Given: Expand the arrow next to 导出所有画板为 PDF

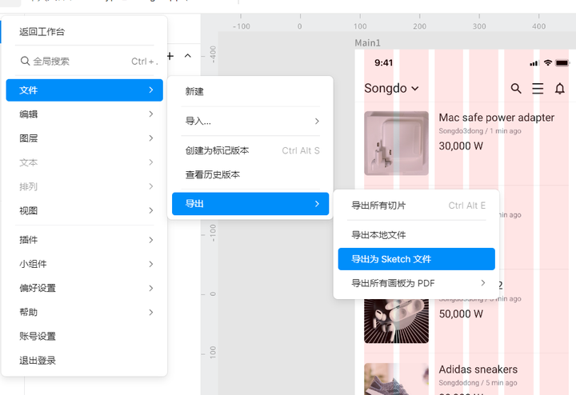Looking at the screenshot, I should 483,283.
